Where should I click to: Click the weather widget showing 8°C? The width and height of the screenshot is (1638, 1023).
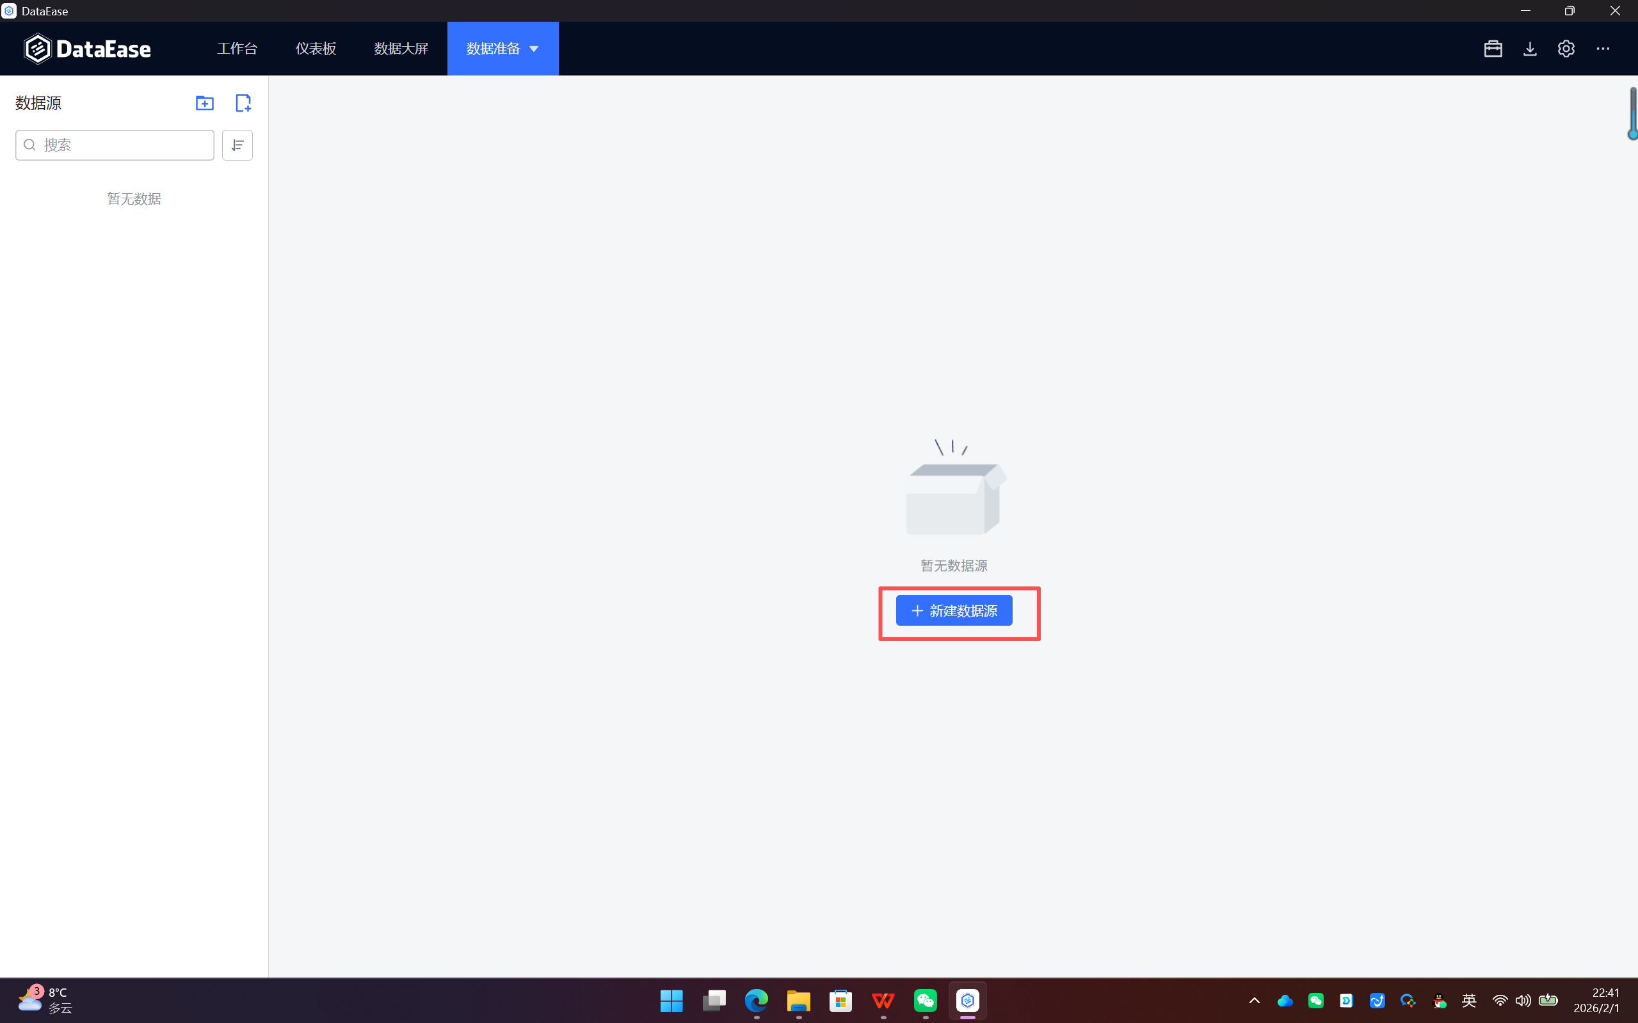pyautogui.click(x=45, y=1000)
